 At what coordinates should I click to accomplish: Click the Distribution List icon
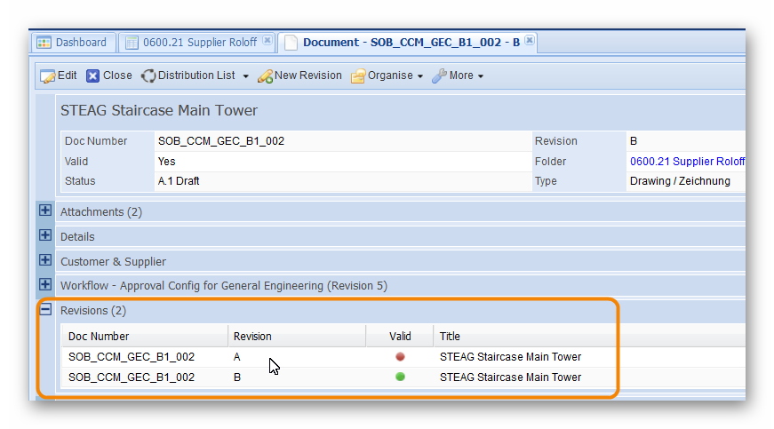click(148, 76)
